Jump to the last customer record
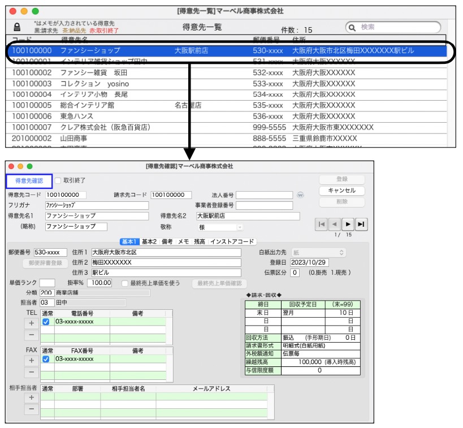The width and height of the screenshot is (463, 428). 361,224
